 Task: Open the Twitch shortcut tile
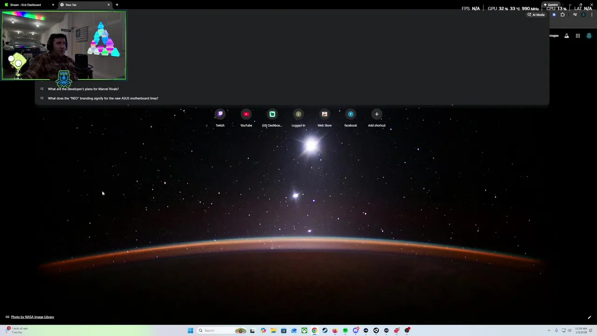tap(220, 118)
